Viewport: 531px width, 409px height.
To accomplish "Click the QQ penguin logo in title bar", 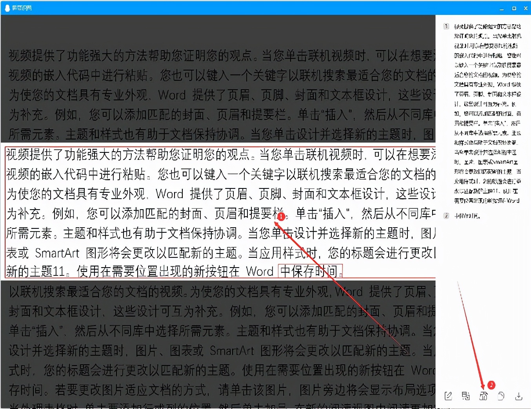I will click(x=7, y=8).
